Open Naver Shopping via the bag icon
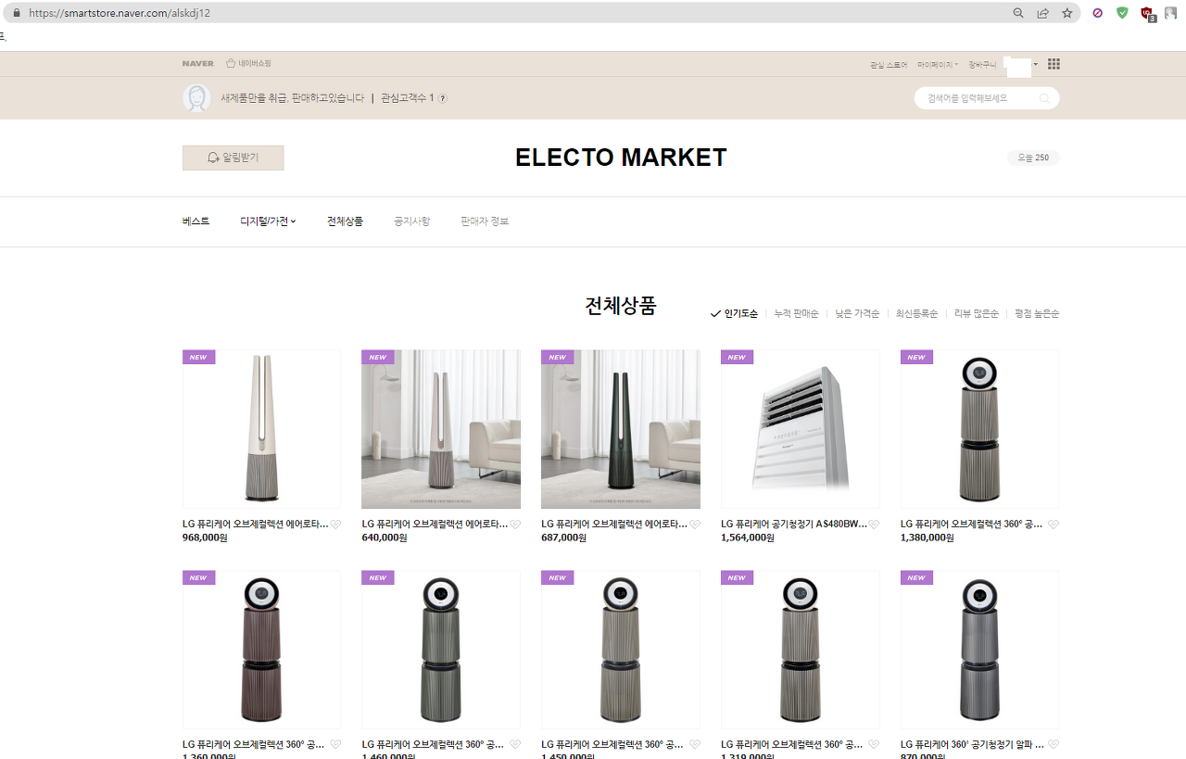 (x=248, y=64)
